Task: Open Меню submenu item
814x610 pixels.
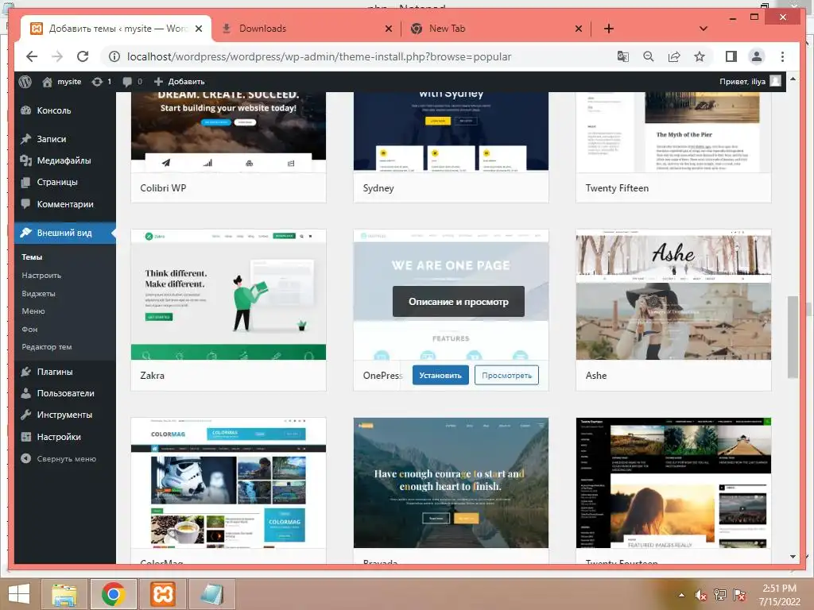Action: [x=33, y=311]
